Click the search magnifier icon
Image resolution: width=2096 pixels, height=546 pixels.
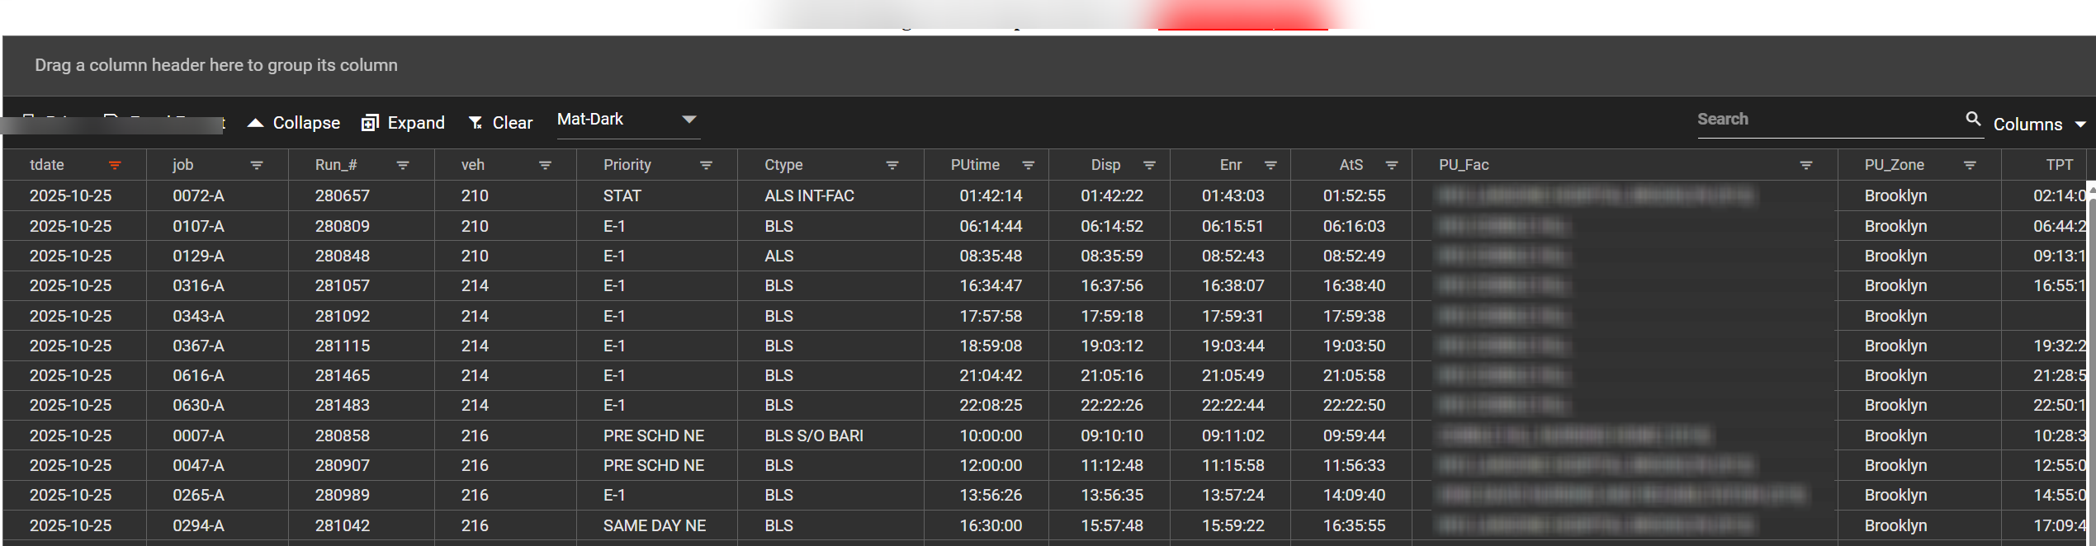pyautogui.click(x=1973, y=119)
